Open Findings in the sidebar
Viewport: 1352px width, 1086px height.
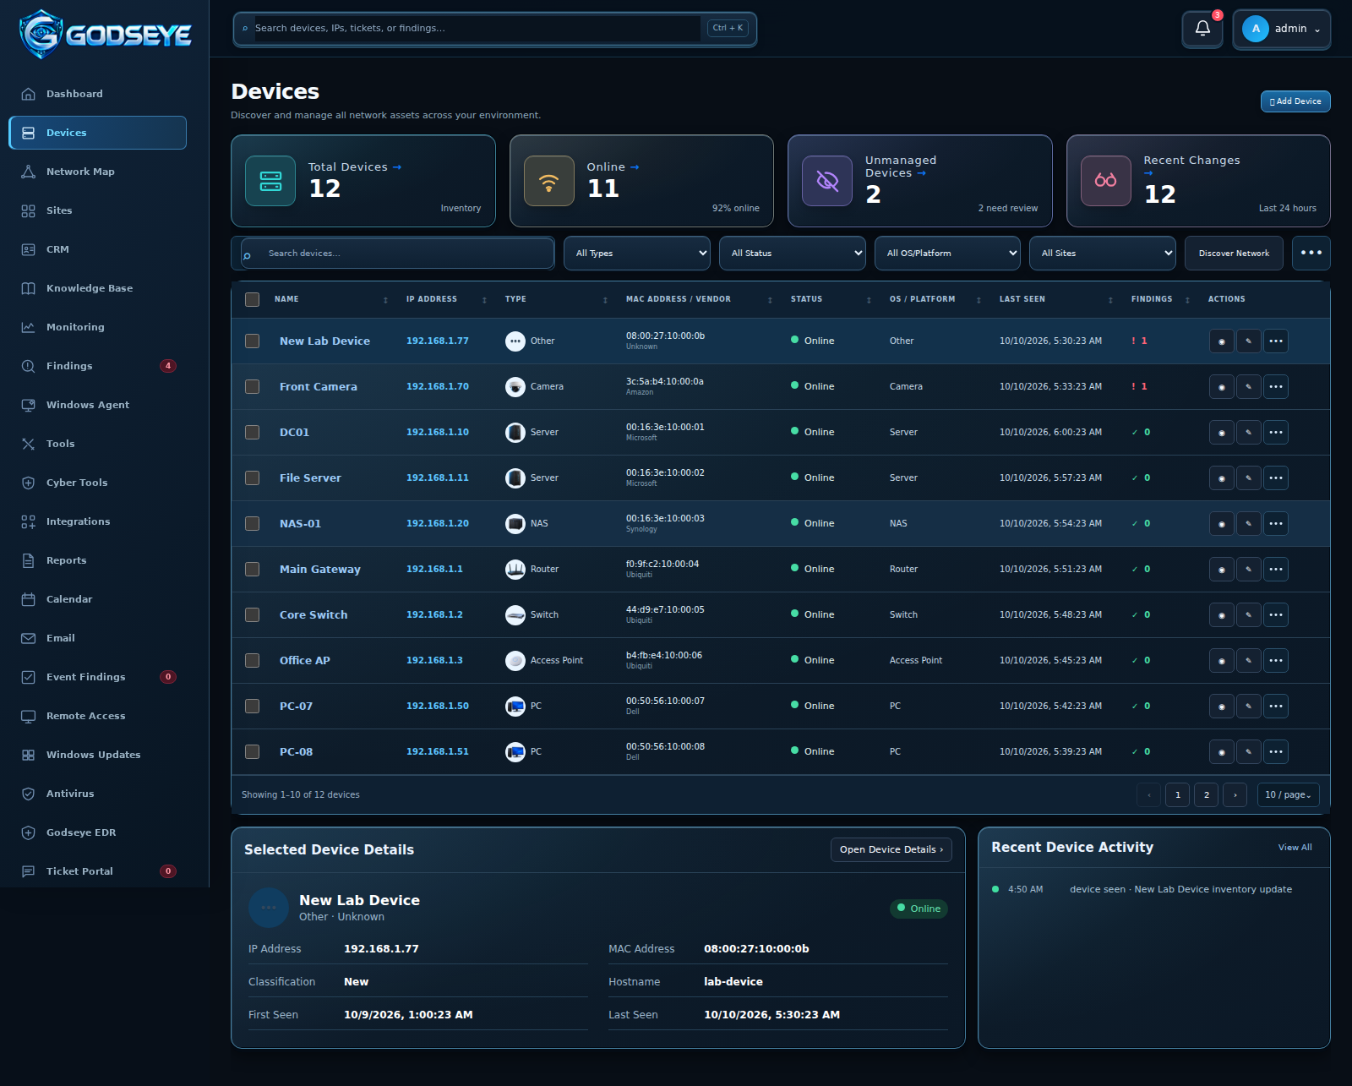pyautogui.click(x=97, y=366)
